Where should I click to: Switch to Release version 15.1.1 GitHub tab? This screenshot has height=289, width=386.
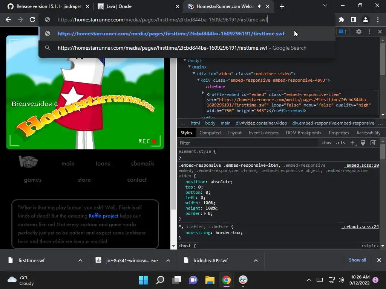click(x=49, y=6)
